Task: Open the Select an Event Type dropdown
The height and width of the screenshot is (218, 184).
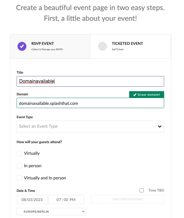Action: (x=86, y=127)
